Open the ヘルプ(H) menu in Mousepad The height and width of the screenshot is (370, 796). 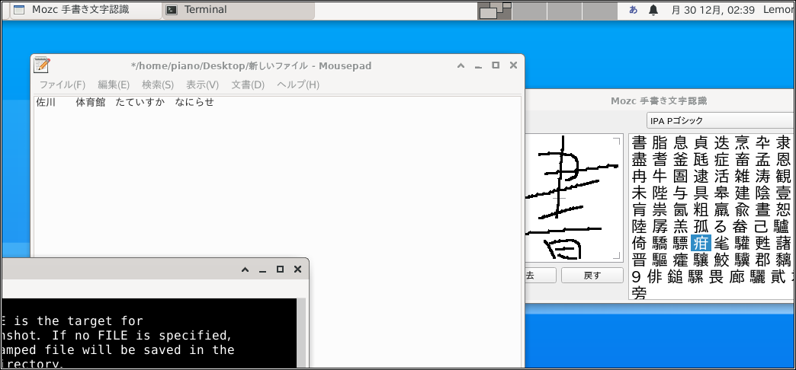click(x=298, y=85)
